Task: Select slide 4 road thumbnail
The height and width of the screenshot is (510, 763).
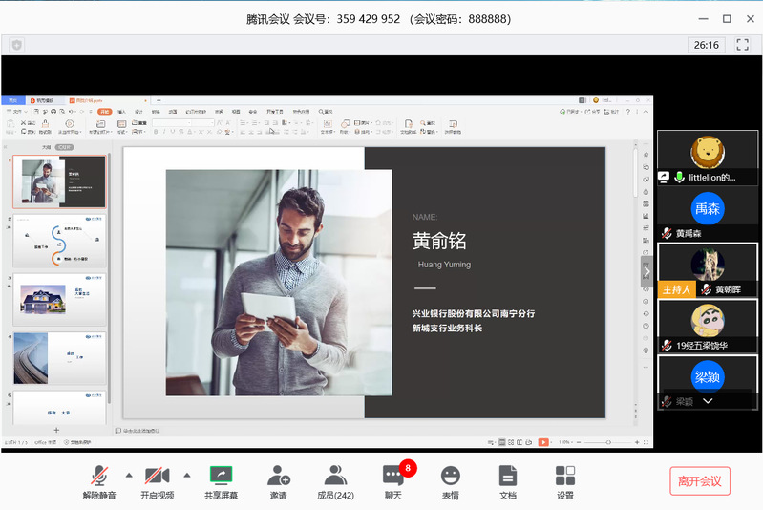Action: click(59, 358)
